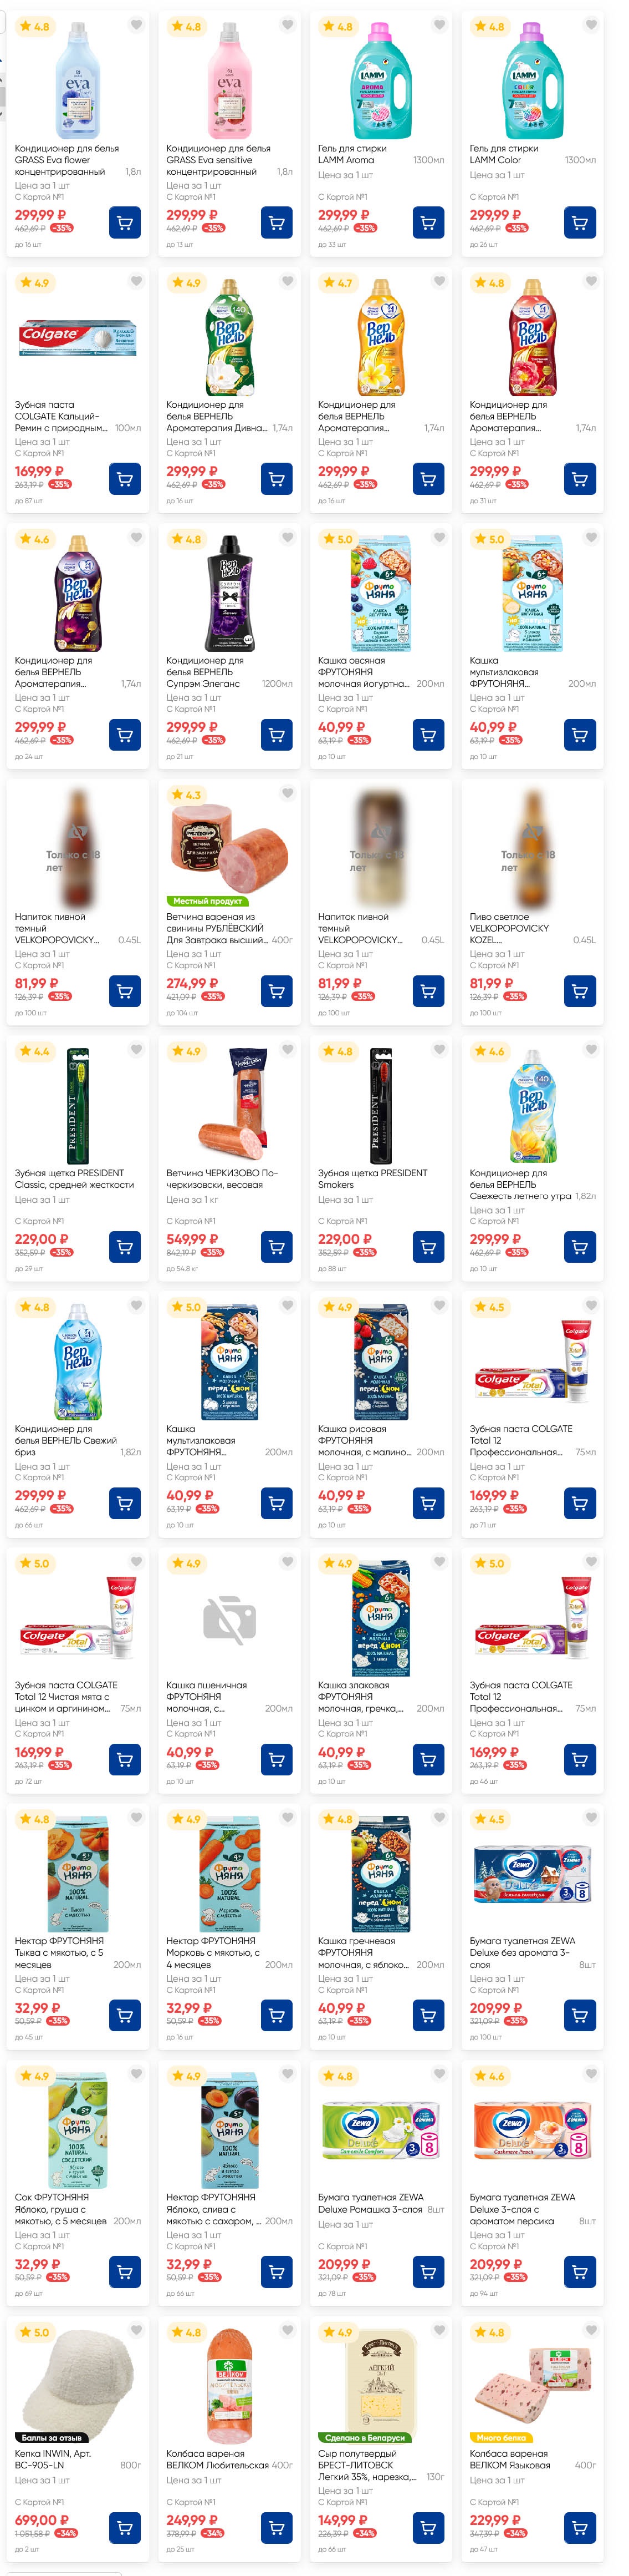
Task: Add Colgate Кальций-Ремин toothpaste to cart
Action: coord(125,479)
